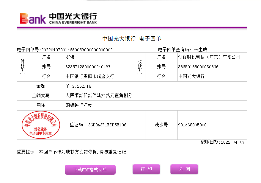261x183 pixels.
Task: Select purpose 网银跨行汇款
Action: tap(79, 105)
